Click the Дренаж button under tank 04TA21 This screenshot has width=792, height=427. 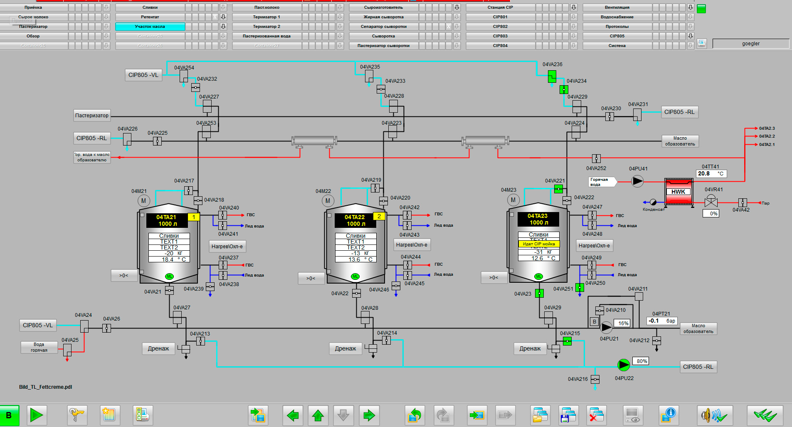[x=158, y=348]
